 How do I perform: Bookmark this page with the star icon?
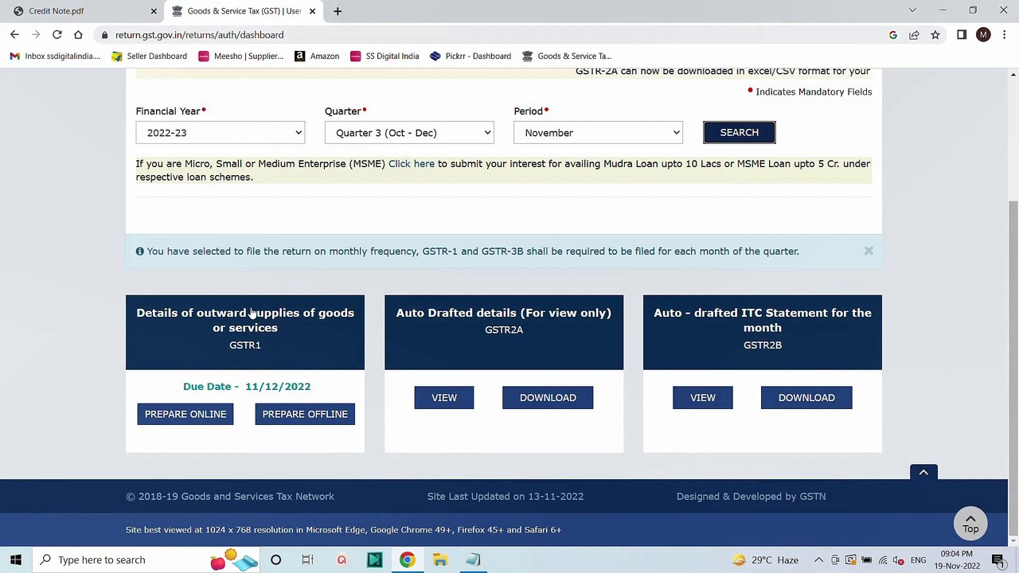point(935,34)
